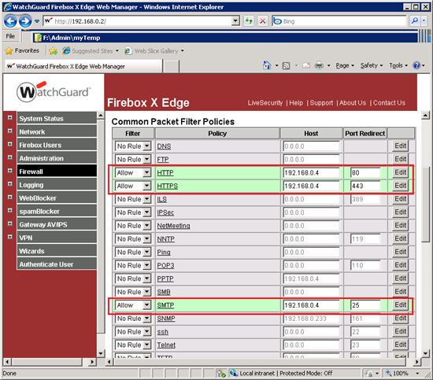Click Edit button for SMTP row
433x380 pixels.
[x=400, y=305]
